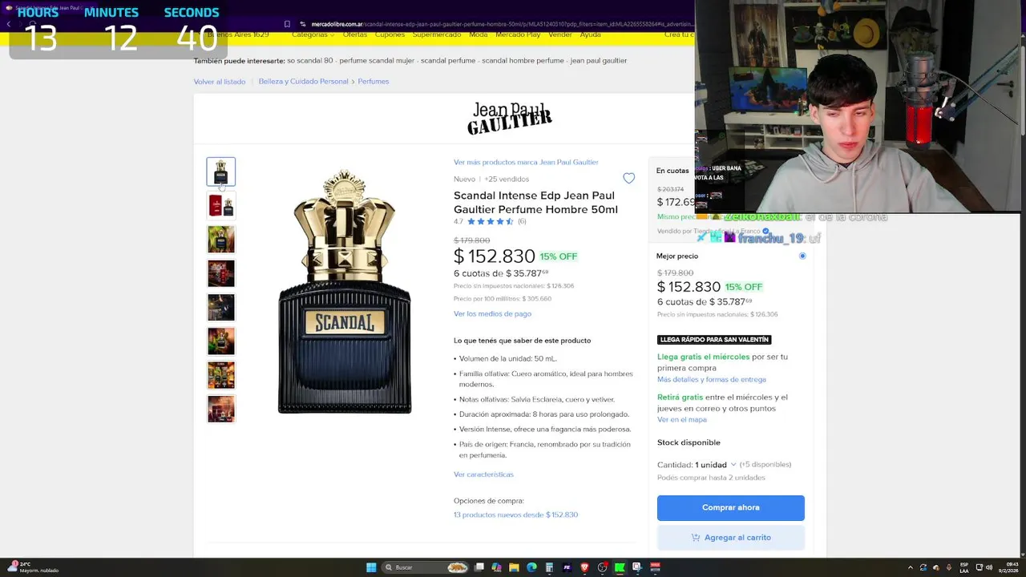This screenshot has width=1026, height=577.
Task: Click the mercadolibre.com.ar address bar
Action: [x=497, y=24]
